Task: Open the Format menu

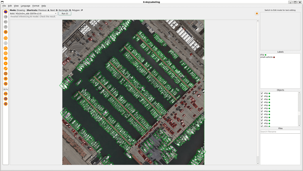Action: [36, 6]
